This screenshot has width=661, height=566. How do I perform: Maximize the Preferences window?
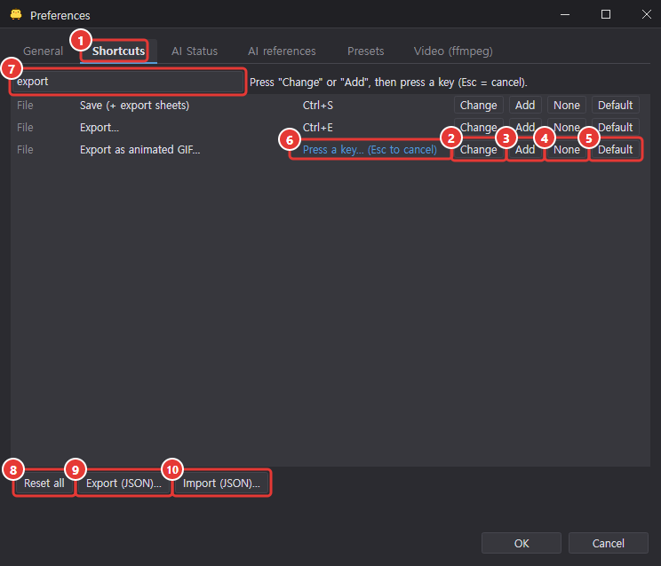[606, 15]
